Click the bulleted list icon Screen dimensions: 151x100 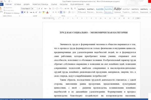click(x=53, y=8)
